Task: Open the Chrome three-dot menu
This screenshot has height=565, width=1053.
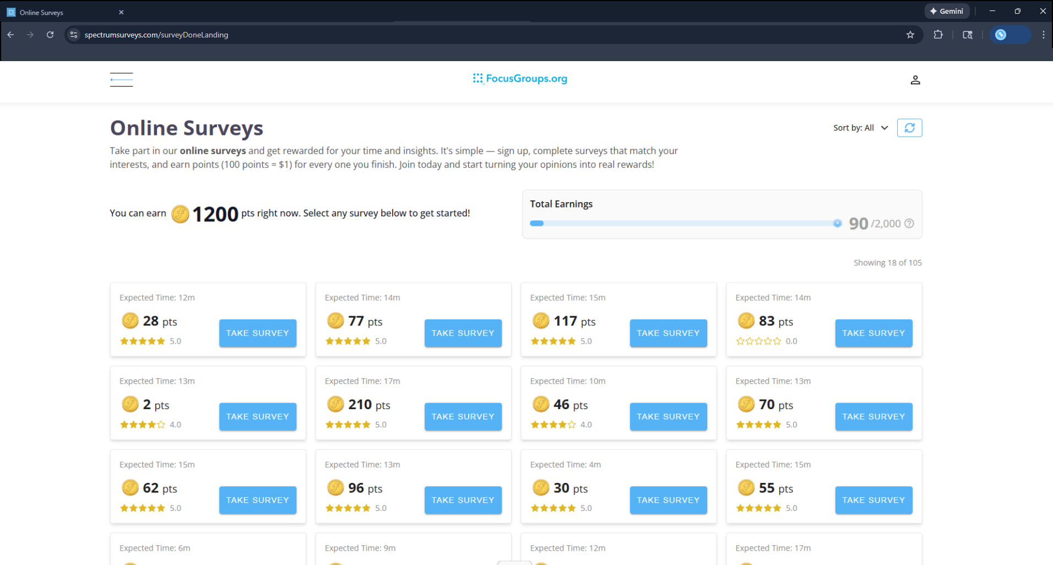Action: (1043, 35)
